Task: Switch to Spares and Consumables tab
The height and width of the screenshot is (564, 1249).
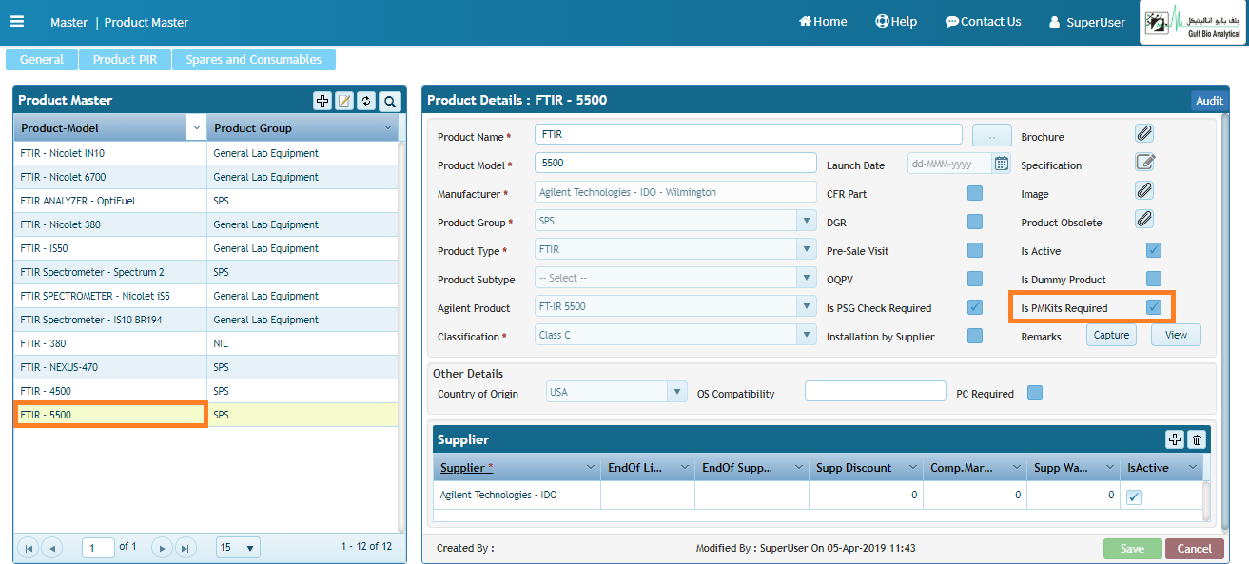Action: pyautogui.click(x=254, y=60)
